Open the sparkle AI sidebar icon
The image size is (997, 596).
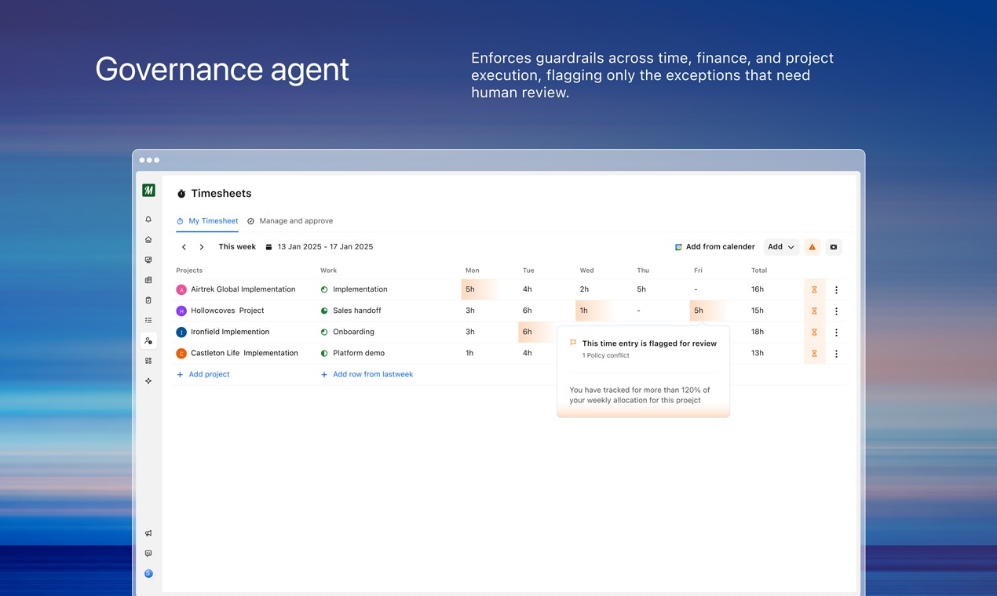[148, 381]
